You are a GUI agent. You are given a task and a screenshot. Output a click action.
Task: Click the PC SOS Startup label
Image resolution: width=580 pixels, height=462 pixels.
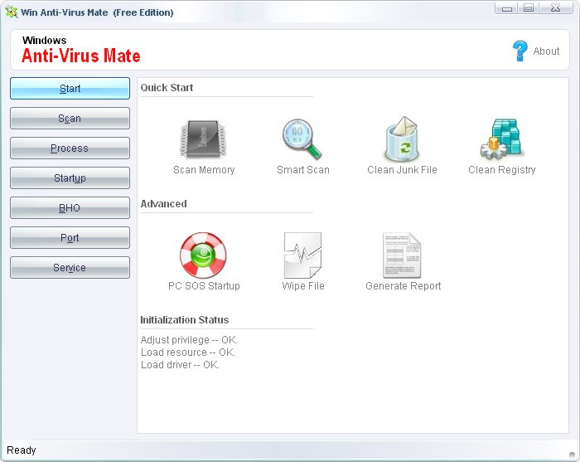(204, 286)
